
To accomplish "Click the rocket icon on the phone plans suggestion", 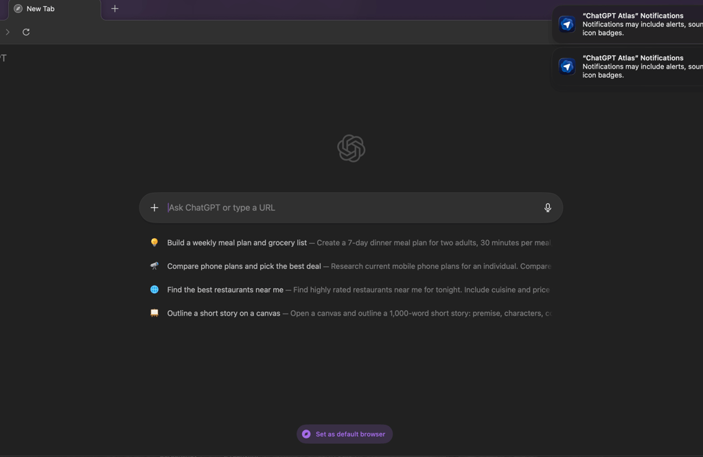I will (154, 266).
